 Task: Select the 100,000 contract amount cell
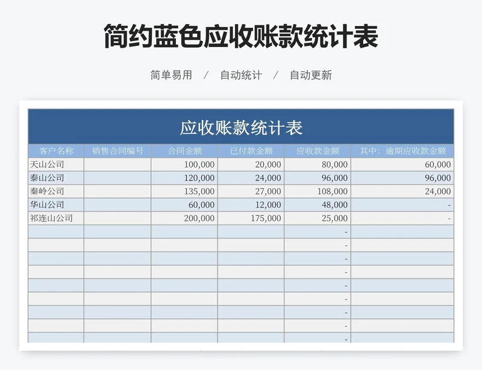[184, 165]
